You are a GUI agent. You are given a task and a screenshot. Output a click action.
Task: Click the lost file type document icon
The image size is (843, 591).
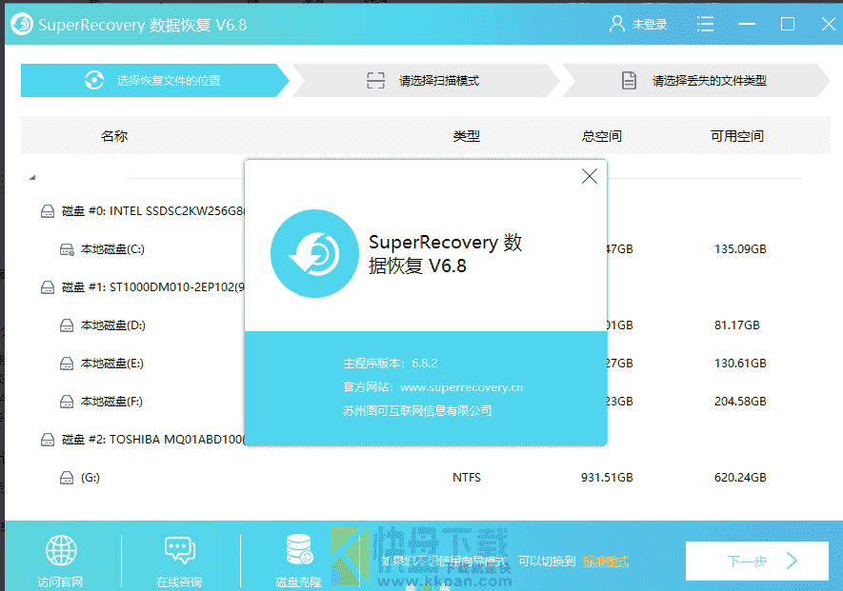tap(629, 81)
